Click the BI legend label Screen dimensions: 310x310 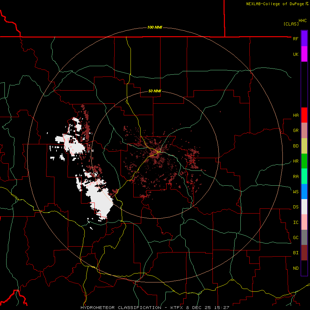pyautogui.click(x=296, y=253)
